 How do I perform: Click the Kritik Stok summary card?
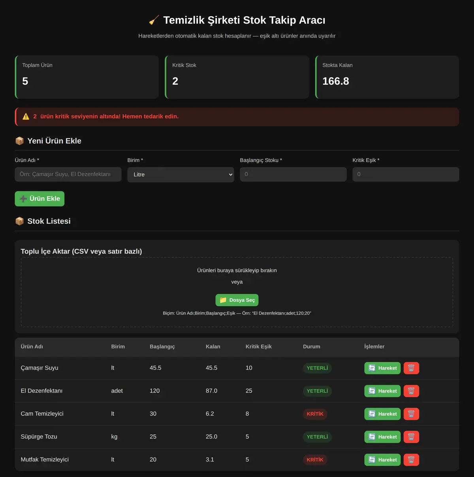(x=237, y=77)
